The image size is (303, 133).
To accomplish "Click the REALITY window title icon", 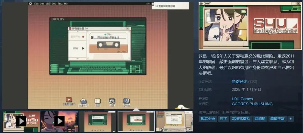I will click(x=52, y=19).
